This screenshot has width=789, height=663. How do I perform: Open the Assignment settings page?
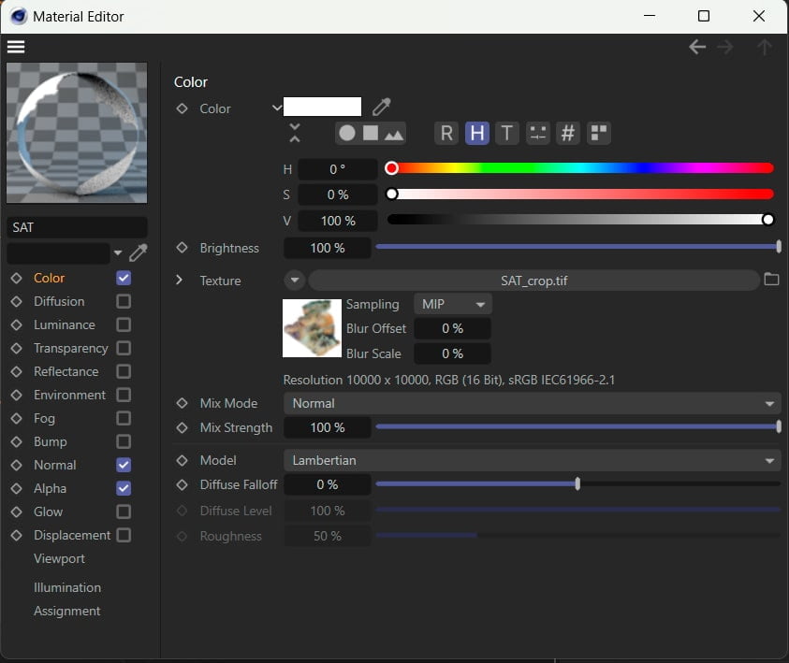pos(67,611)
